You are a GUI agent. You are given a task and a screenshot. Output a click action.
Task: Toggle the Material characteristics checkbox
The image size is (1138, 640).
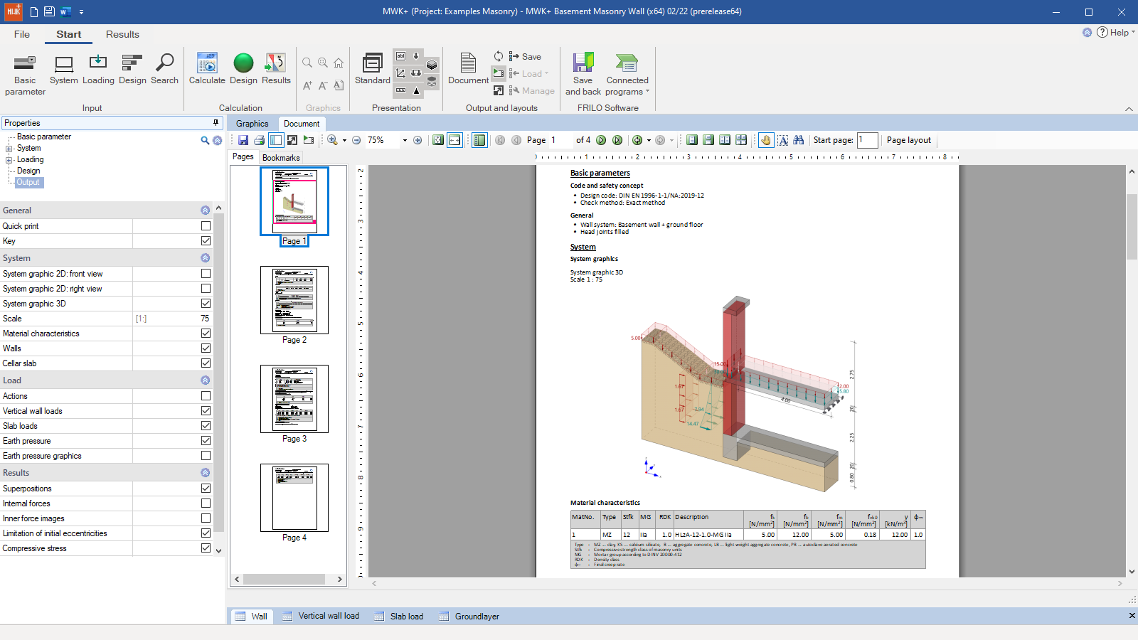click(x=206, y=334)
